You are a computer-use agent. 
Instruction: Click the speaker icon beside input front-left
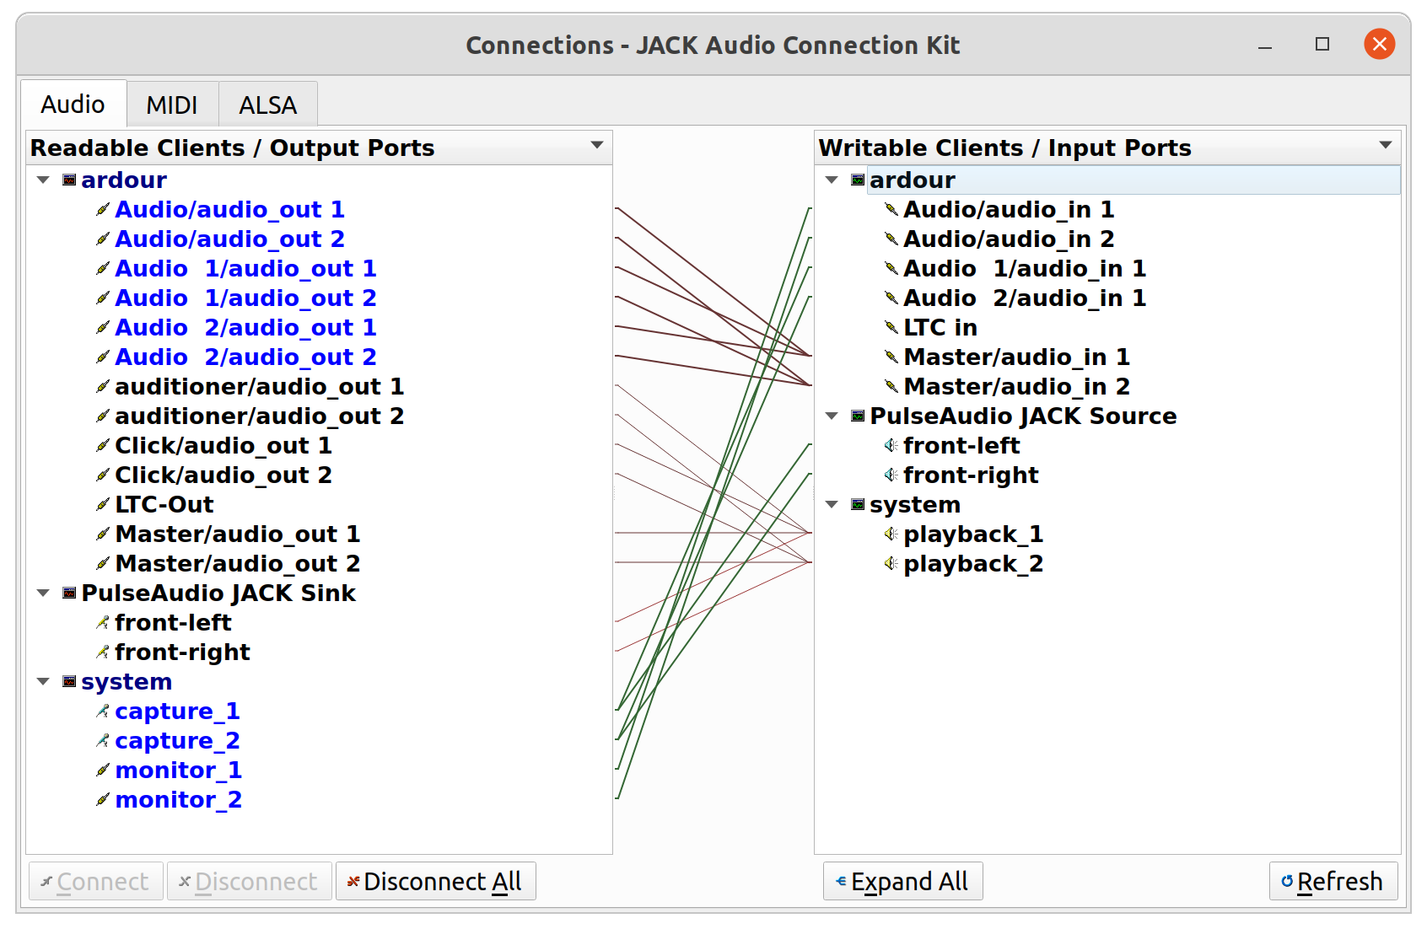coord(891,445)
